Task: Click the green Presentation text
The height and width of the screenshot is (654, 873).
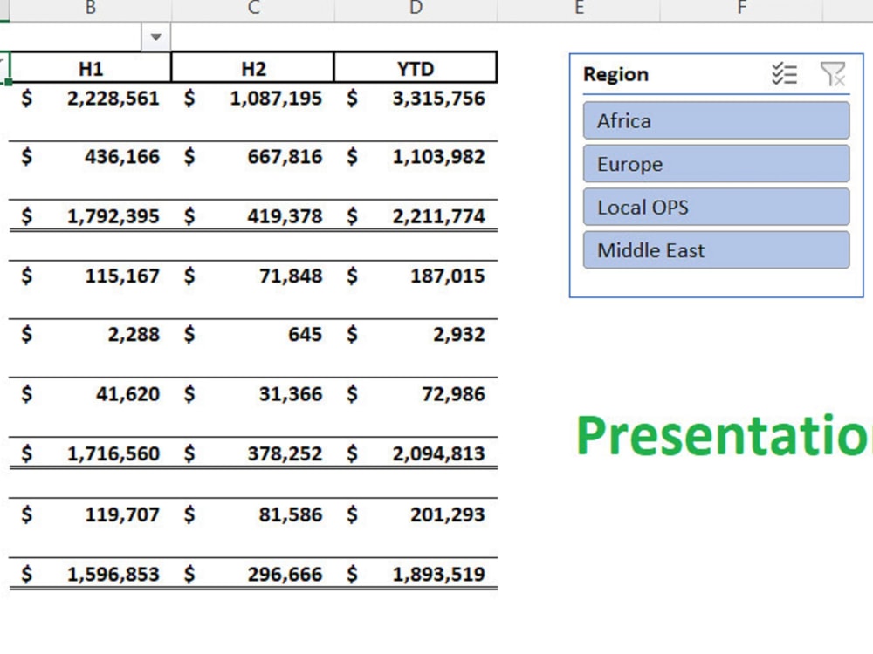Action: [724, 436]
